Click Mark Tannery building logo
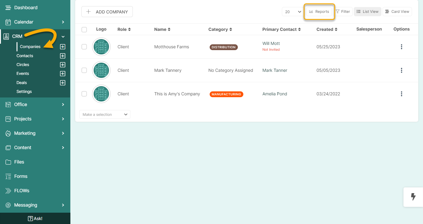This screenshot has height=224, width=423. pos(101,70)
